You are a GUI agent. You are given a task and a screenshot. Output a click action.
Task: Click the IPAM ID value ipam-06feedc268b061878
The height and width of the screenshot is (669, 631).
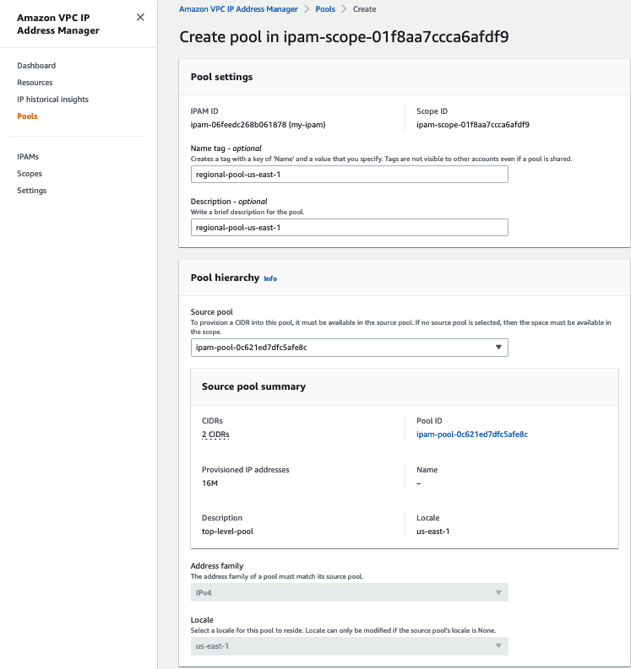258,125
